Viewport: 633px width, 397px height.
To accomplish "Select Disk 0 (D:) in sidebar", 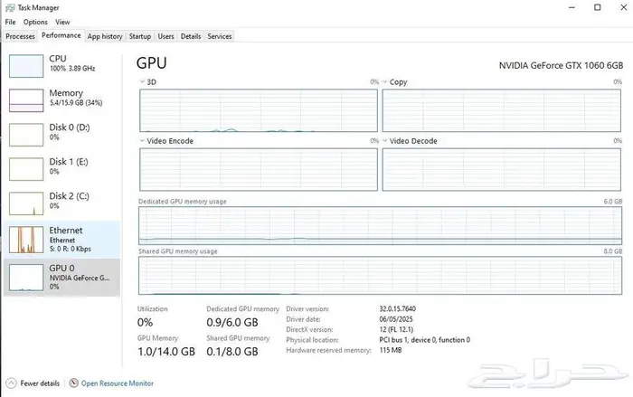I will tap(25, 134).
